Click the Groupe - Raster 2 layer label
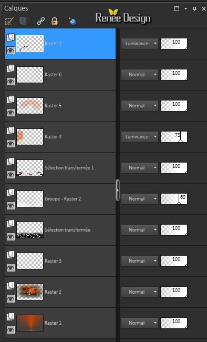Screen dimensions: 207x342 point(63,199)
